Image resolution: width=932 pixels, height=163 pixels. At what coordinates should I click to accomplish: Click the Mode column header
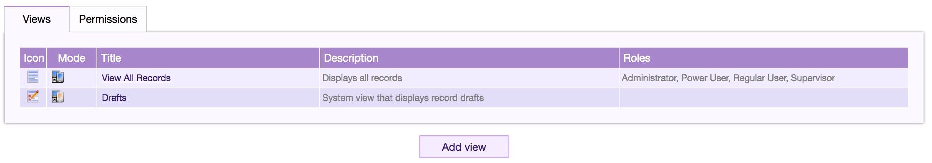(72, 58)
